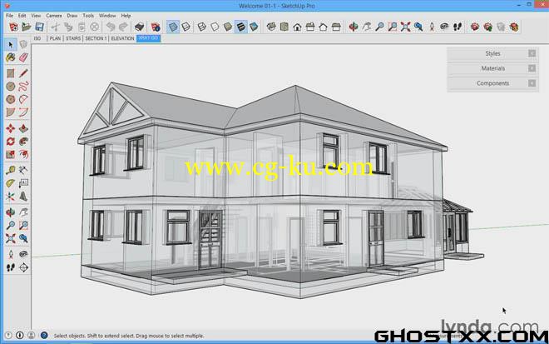Activate the Push/Pull tool
Image resolution: width=549 pixels, height=344 pixels.
click(x=23, y=128)
